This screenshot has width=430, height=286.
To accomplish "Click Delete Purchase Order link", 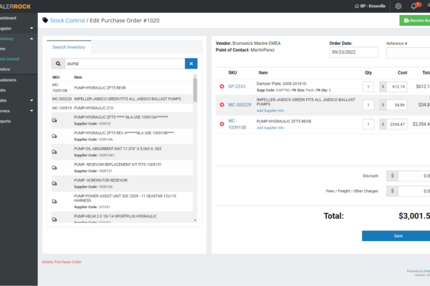I will pyautogui.click(x=62, y=262).
